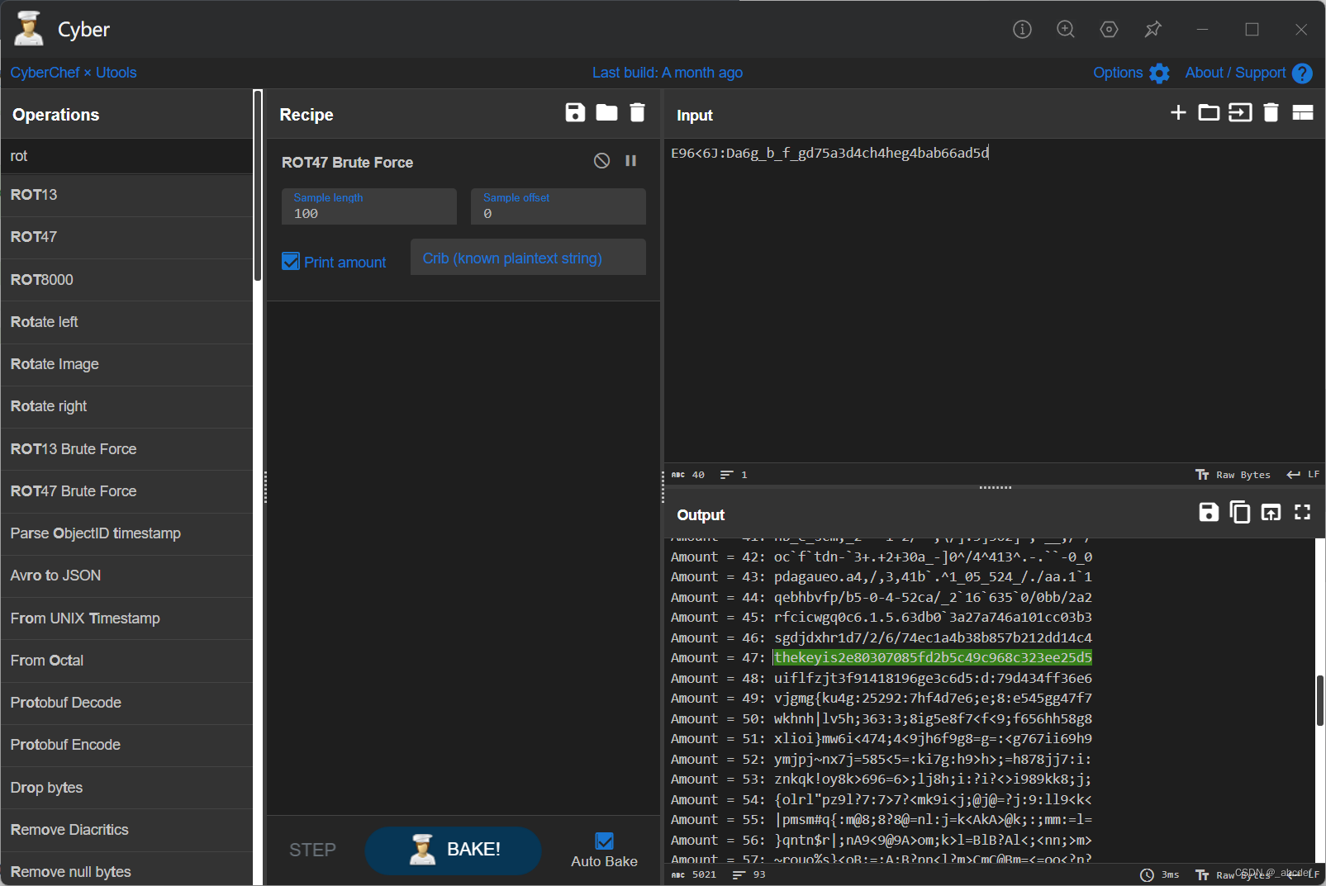
Task: Choose the ROT8000 operation
Action: tap(126, 280)
